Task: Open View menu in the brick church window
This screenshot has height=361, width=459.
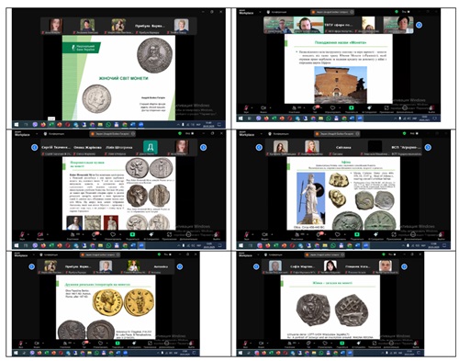Action: coord(406,12)
